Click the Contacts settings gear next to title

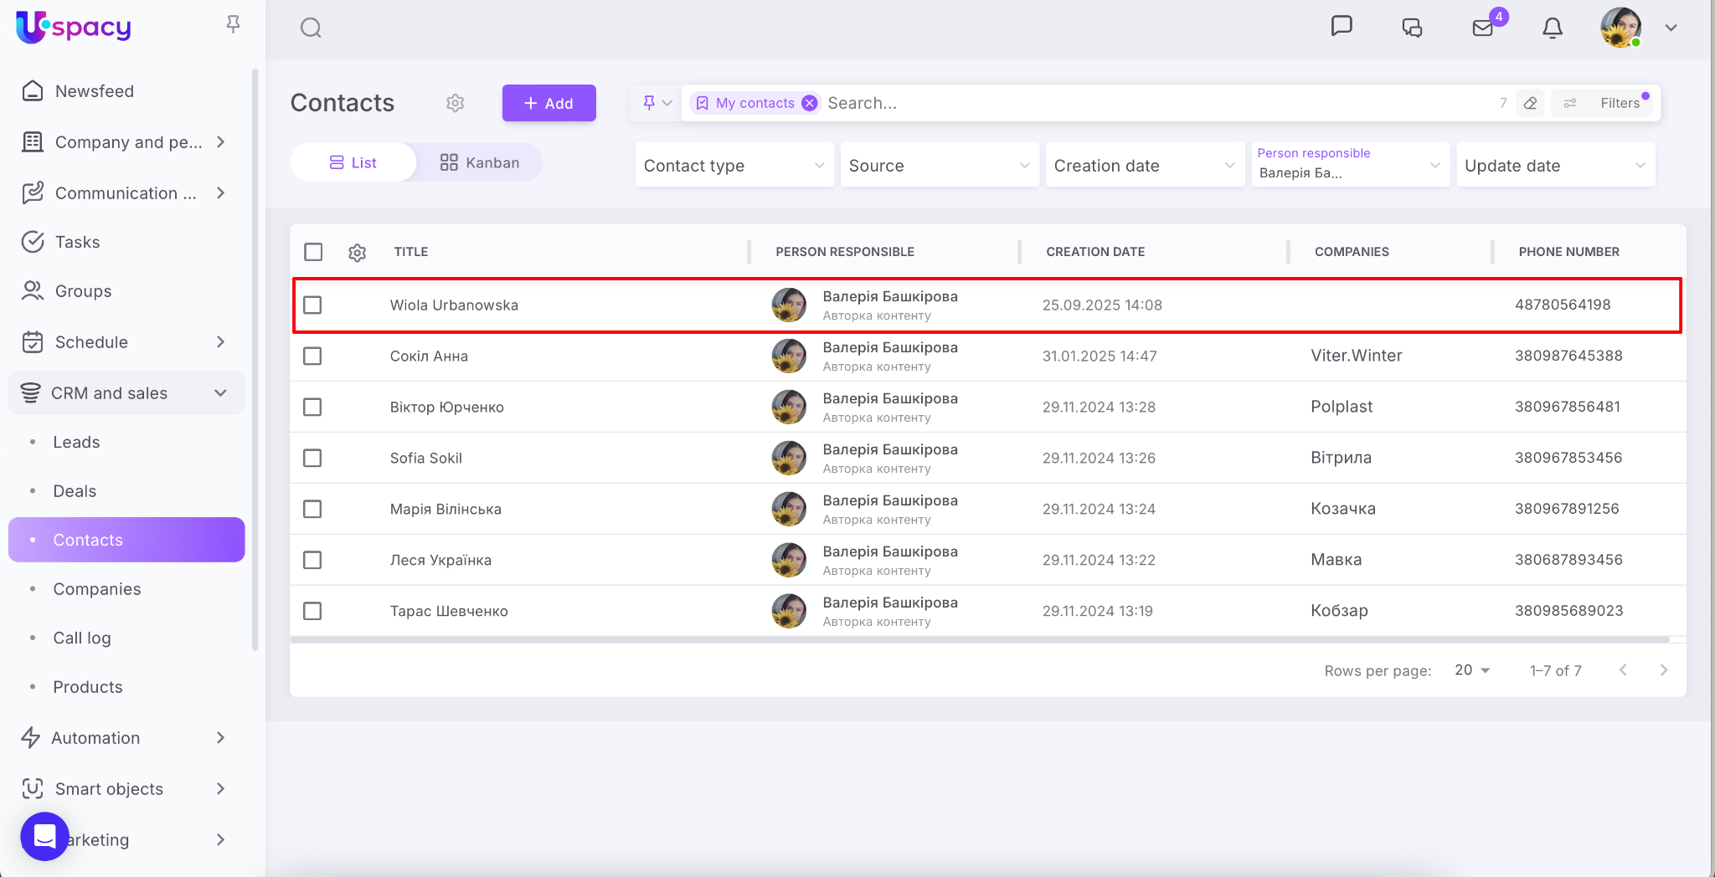(455, 103)
